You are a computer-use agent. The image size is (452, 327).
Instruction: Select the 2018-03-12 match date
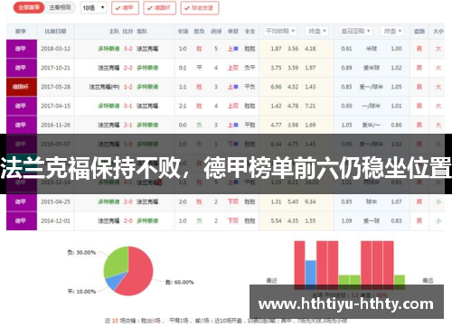click(55, 49)
